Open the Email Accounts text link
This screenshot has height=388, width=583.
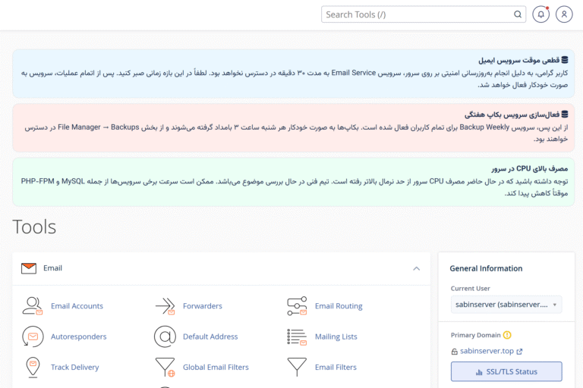[77, 306]
